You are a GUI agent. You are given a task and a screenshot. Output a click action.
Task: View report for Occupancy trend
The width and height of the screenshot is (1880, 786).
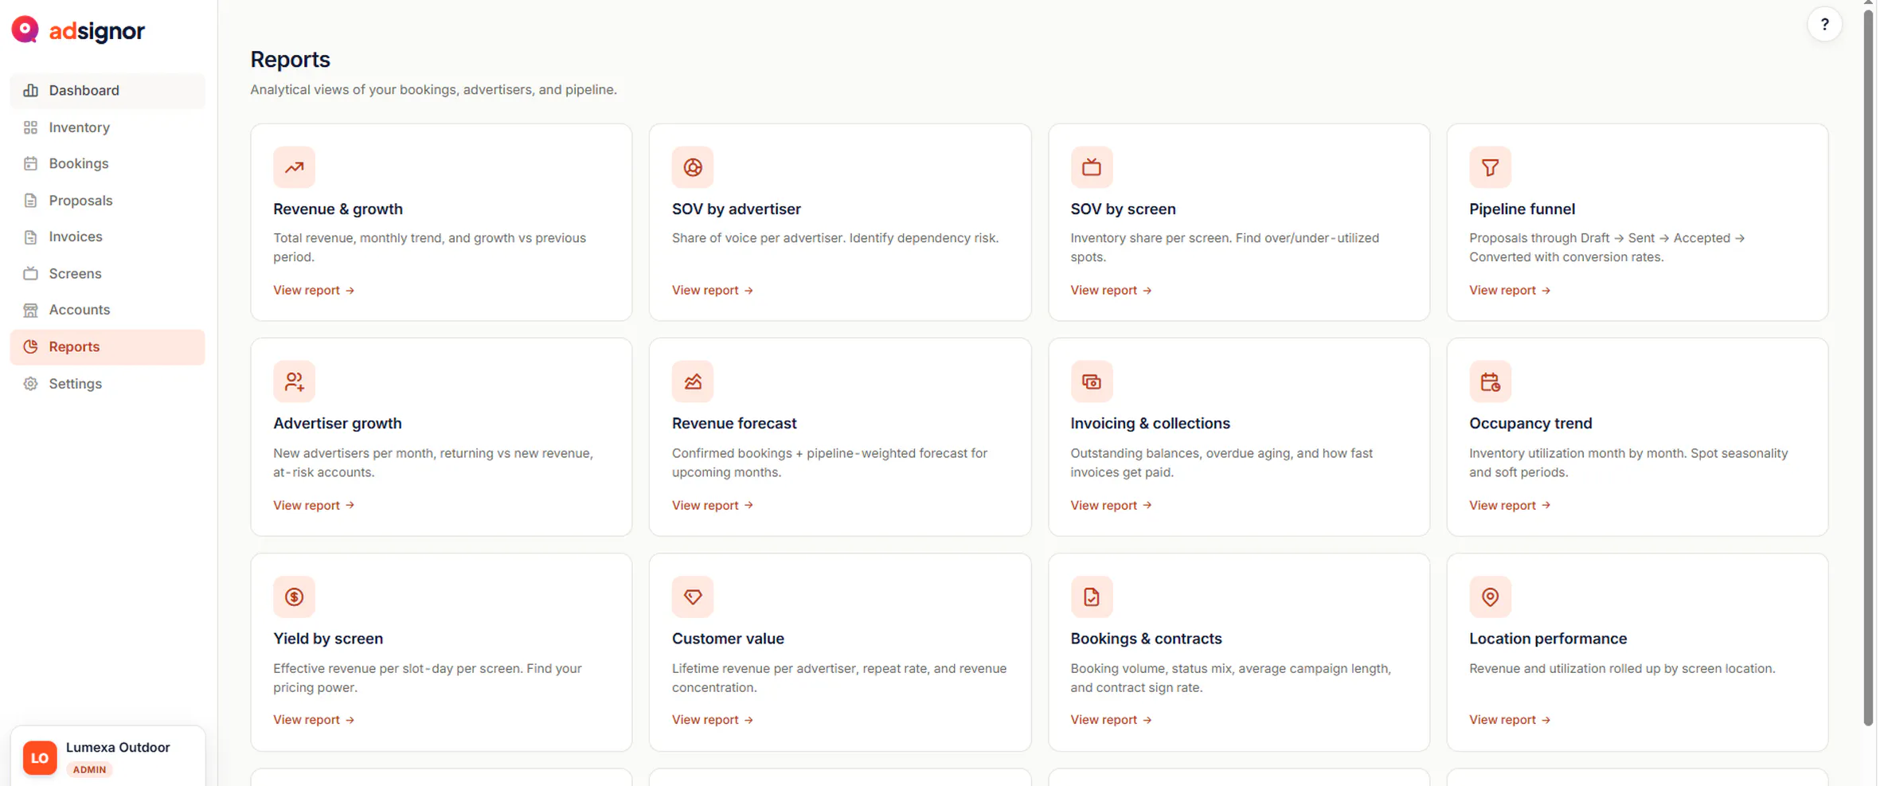click(1510, 505)
